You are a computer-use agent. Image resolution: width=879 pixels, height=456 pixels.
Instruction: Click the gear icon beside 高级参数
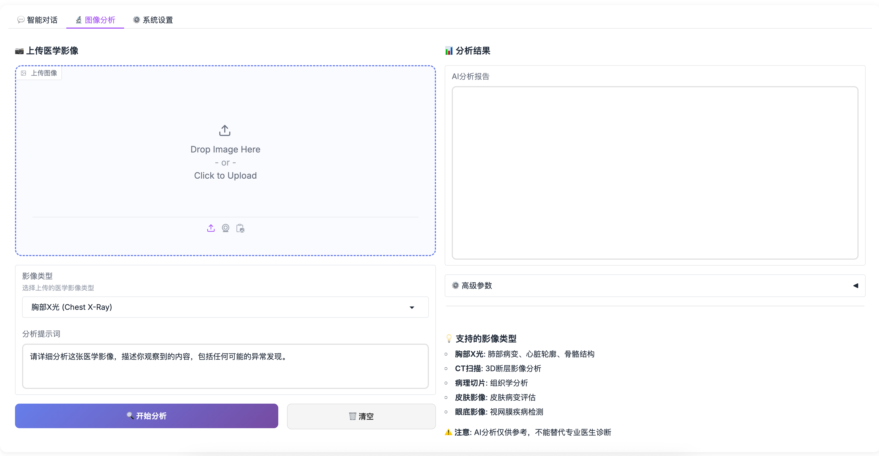(455, 286)
